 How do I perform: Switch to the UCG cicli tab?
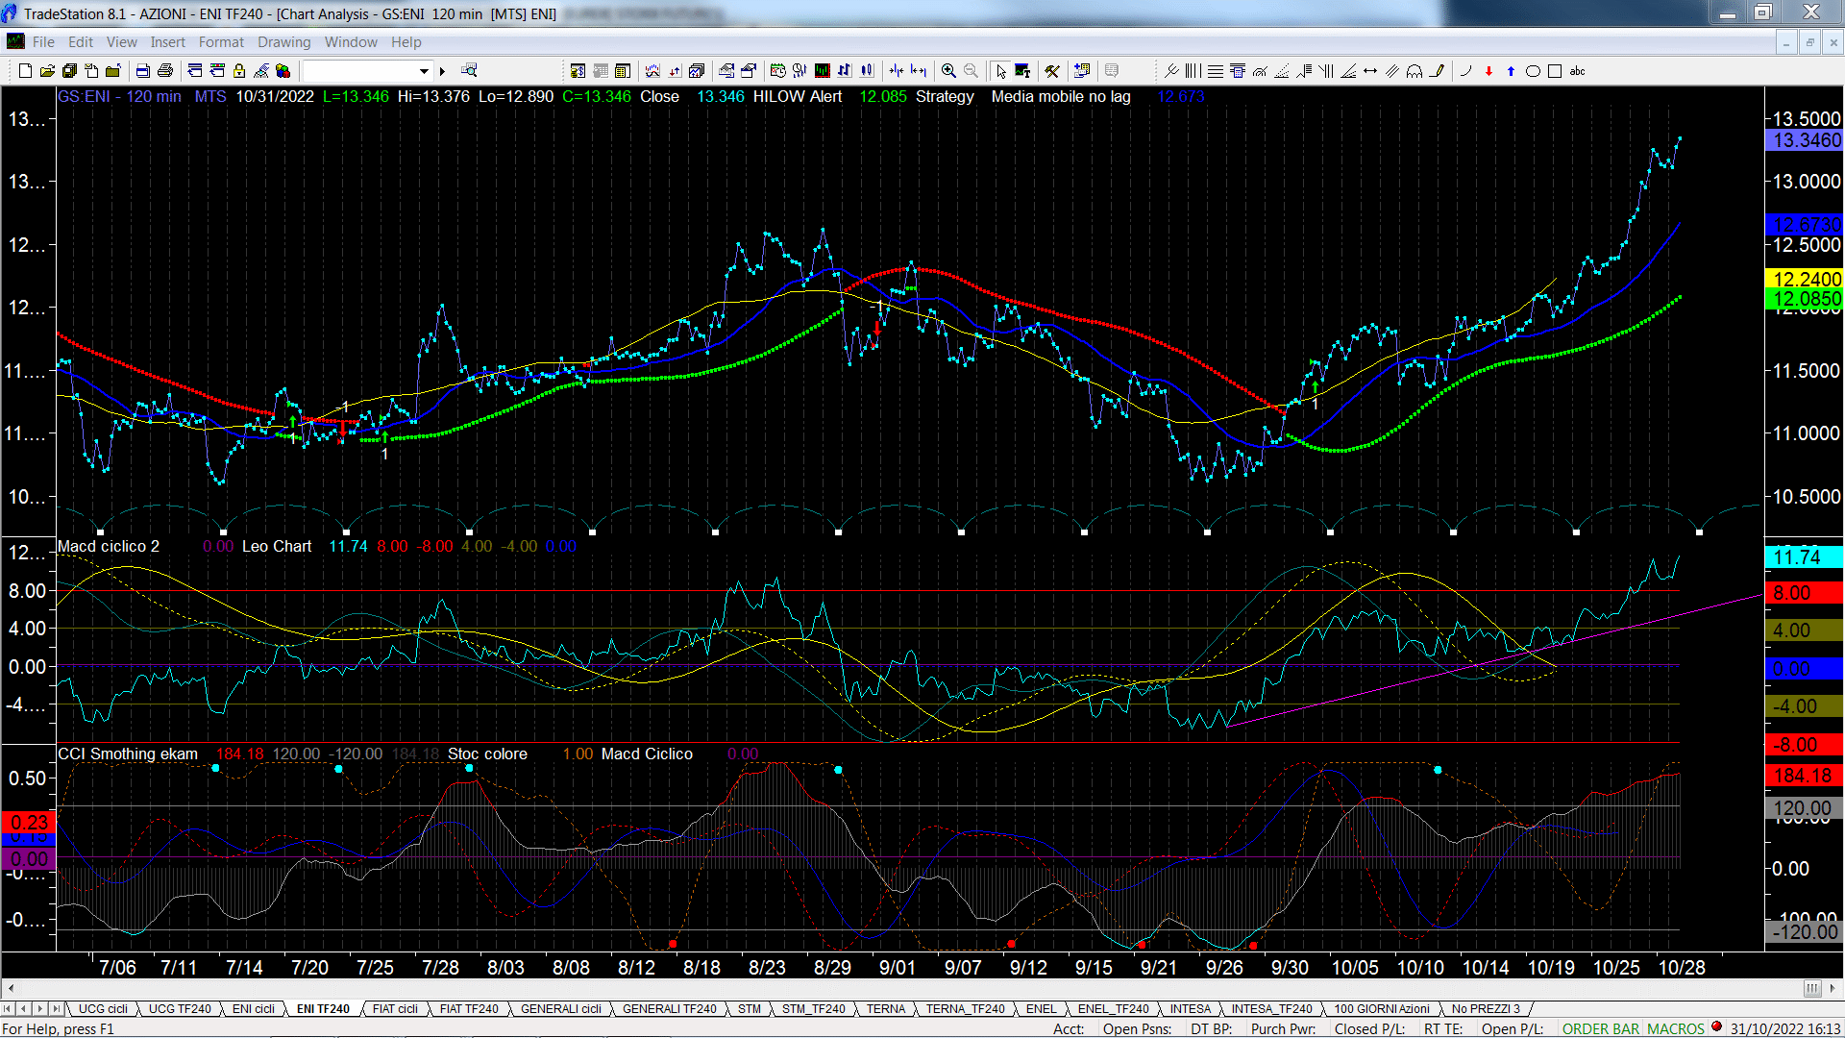coord(103,1008)
